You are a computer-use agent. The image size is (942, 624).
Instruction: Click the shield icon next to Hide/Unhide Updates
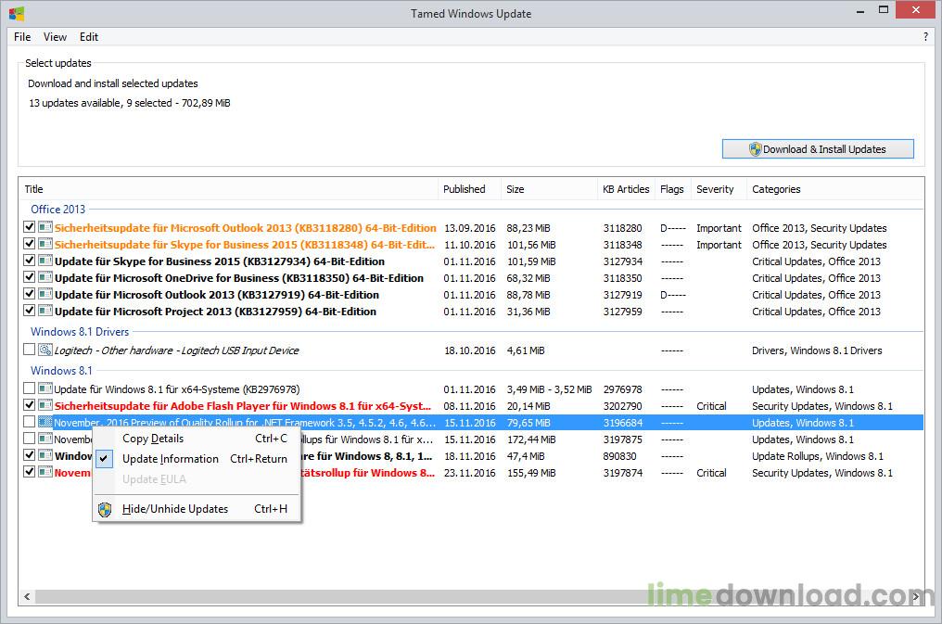105,509
